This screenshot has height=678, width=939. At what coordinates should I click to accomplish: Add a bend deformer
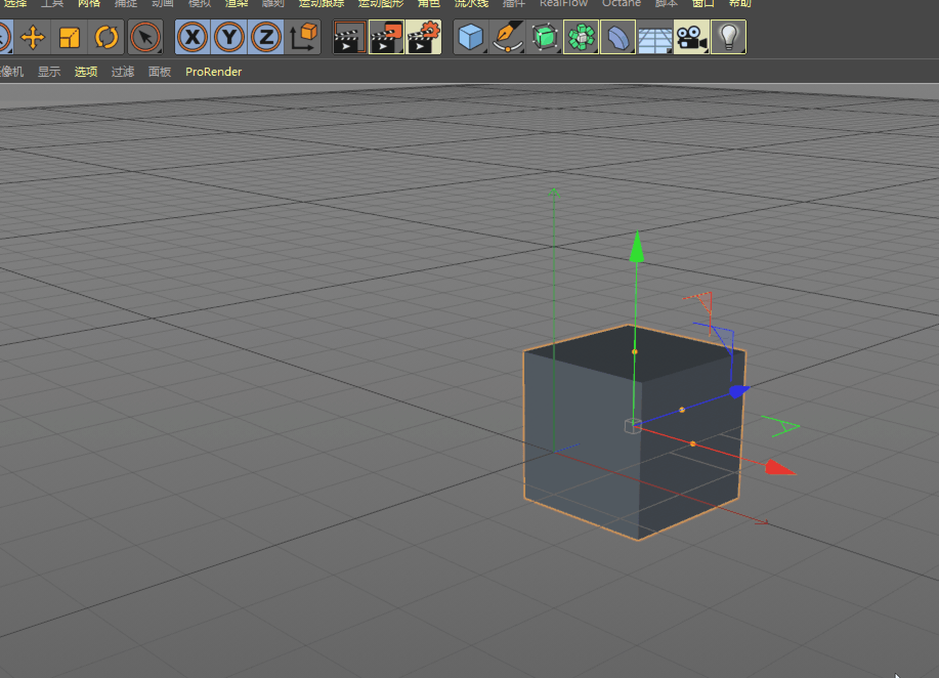(618, 37)
